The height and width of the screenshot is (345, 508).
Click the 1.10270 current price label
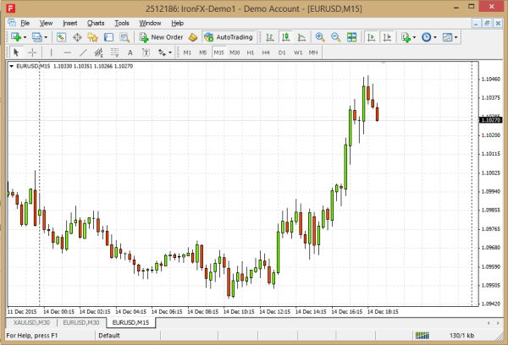tap(490, 120)
